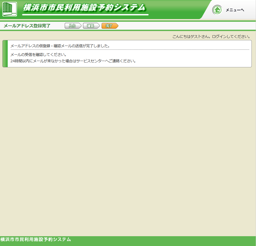
Task: Click the 入力 step indicator
Action: [x=72, y=26]
